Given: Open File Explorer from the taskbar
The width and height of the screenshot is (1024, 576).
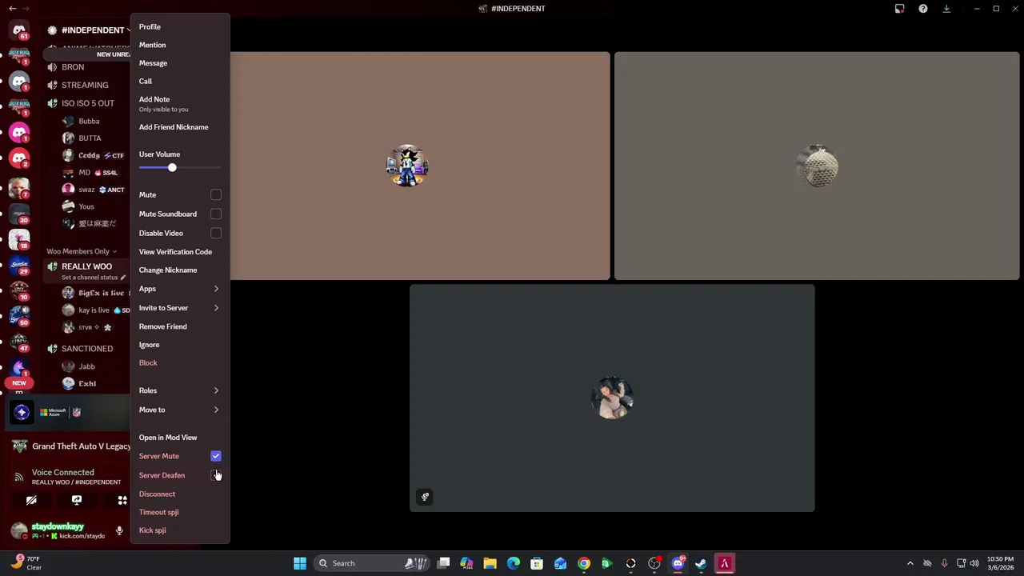Looking at the screenshot, I should (x=490, y=563).
